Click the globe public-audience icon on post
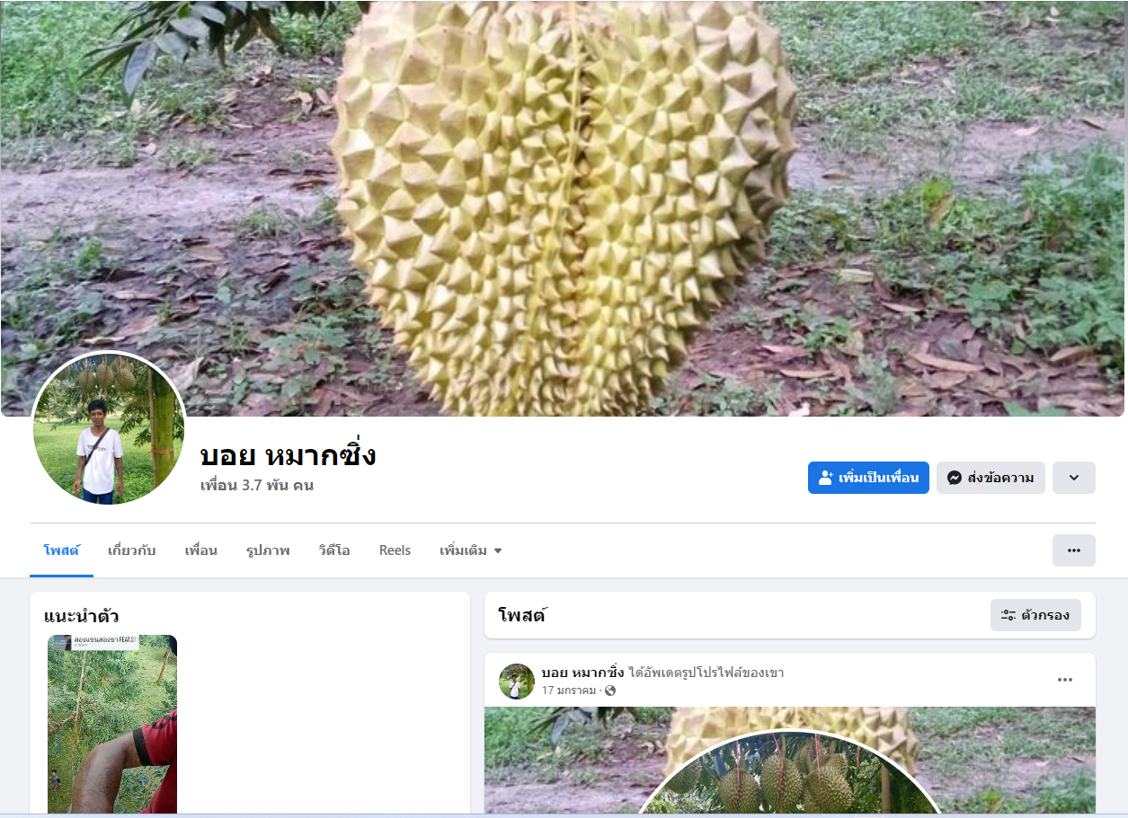The height and width of the screenshot is (818, 1128). [611, 690]
